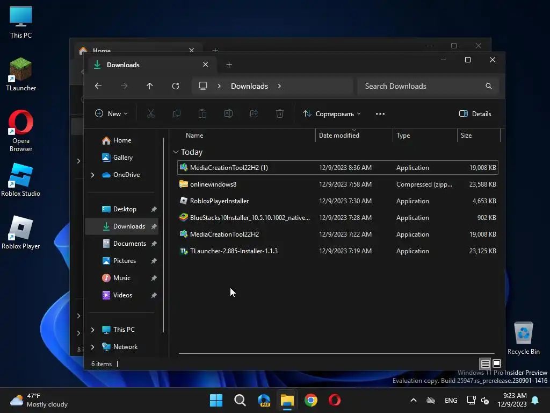
Task: Collapse the Today group
Action: (x=176, y=152)
